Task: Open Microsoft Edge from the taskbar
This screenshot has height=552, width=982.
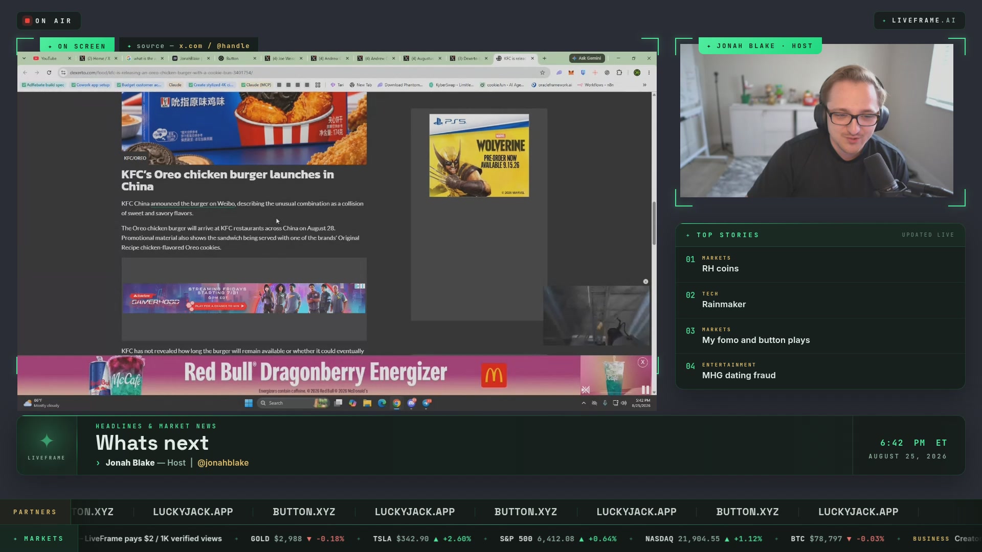Action: coord(382,403)
